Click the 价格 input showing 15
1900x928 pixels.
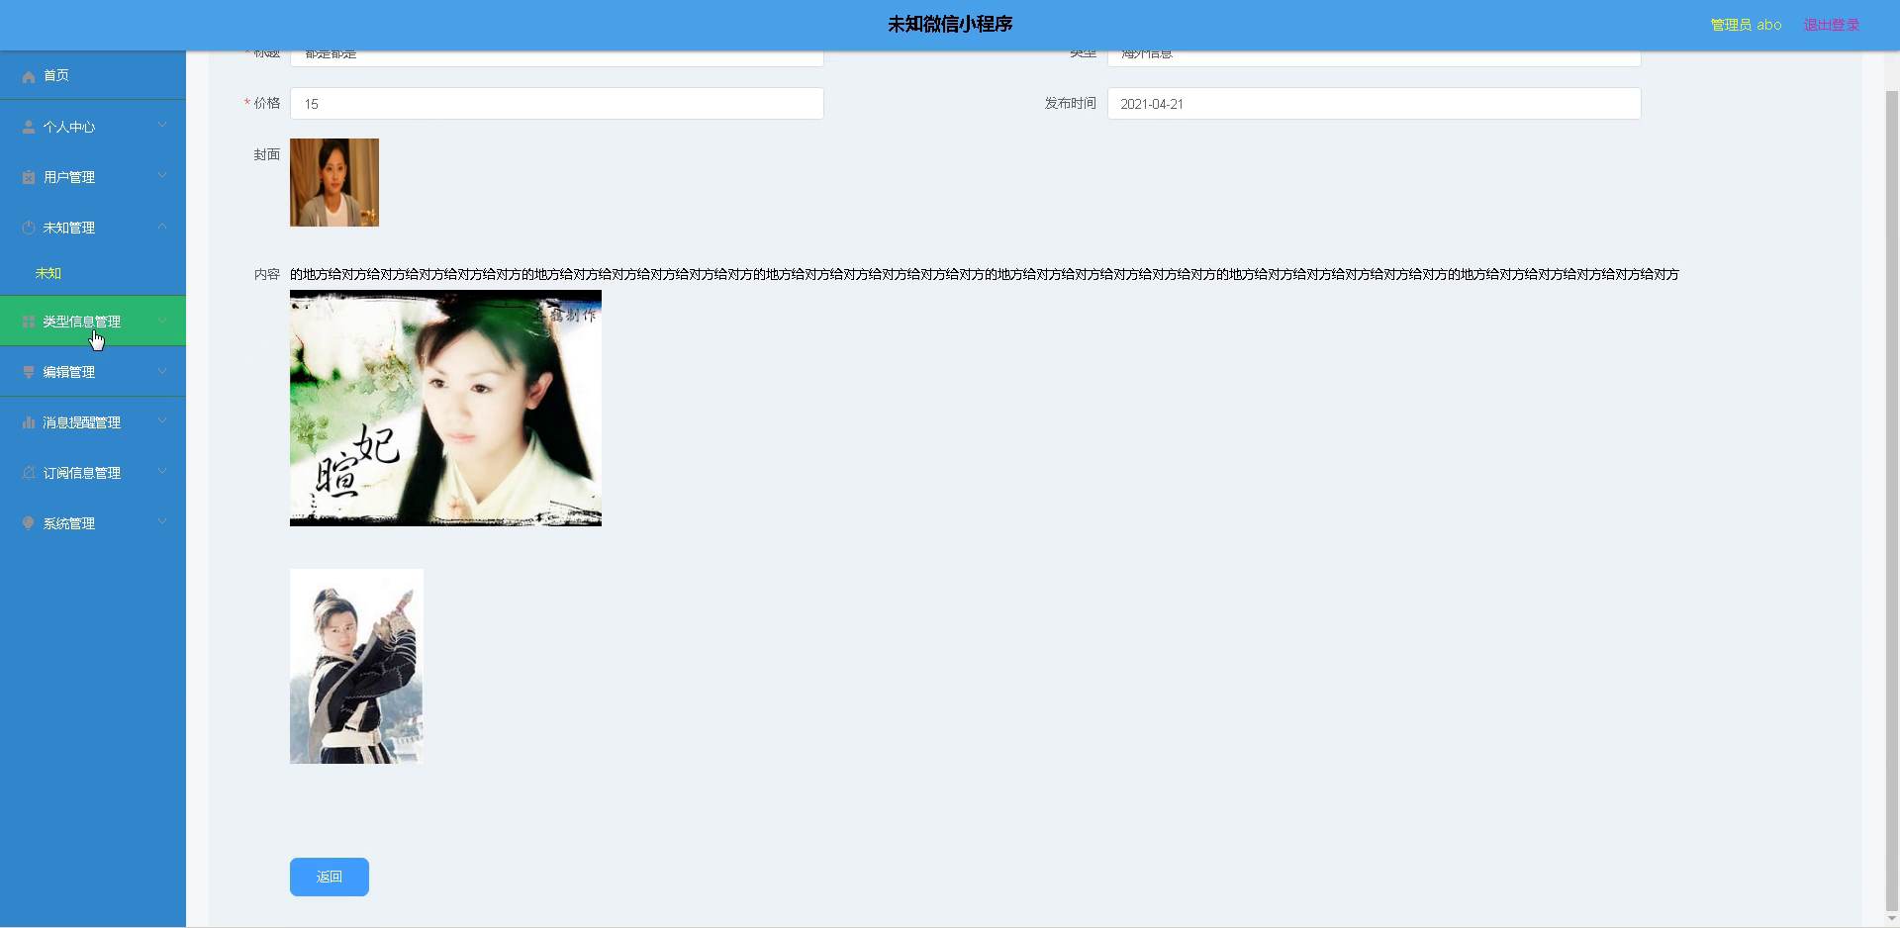[557, 104]
